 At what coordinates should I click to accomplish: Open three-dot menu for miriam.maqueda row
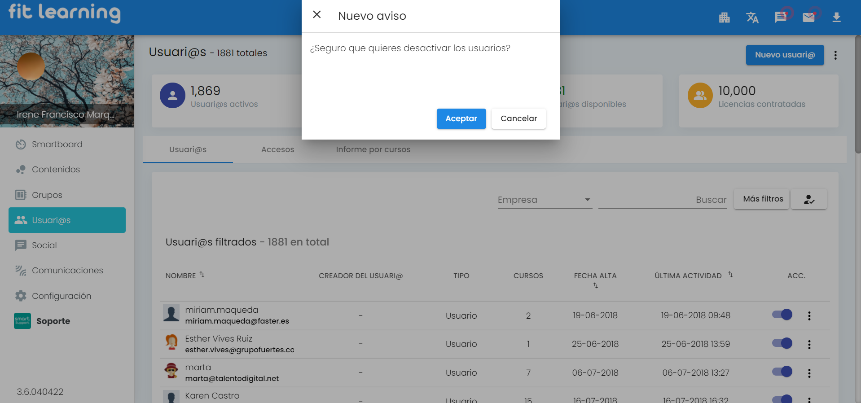[809, 316]
